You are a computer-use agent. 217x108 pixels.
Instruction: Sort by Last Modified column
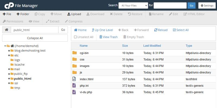tap(152, 46)
